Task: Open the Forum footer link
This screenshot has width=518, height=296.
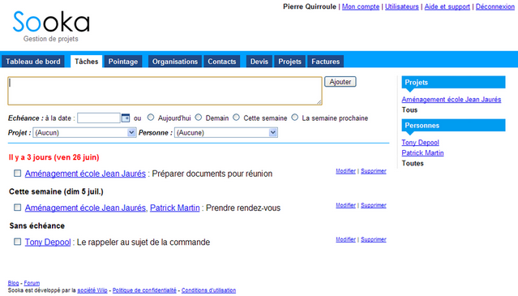Action: [32, 283]
